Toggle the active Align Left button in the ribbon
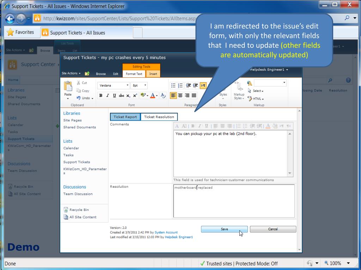 point(173,95)
